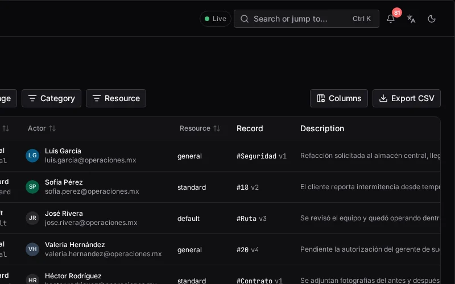The height and width of the screenshot is (284, 455).
Task: Click email luis.garcia@operaciones.mx
Action: [x=90, y=160]
